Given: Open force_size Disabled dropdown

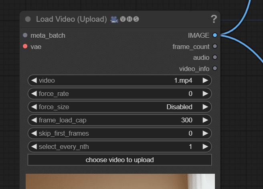Looking at the screenshot, I should pos(119,107).
